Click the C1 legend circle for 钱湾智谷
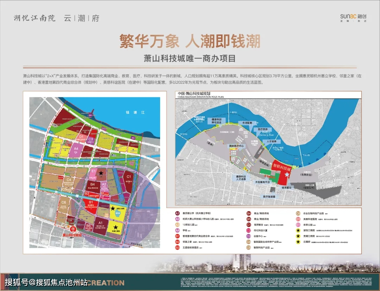Viewport: 380px width, 291px height. pyautogui.click(x=249, y=225)
